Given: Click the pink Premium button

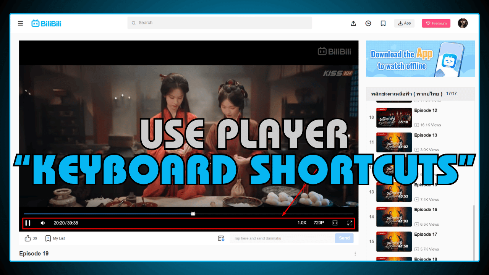Looking at the screenshot, I should [x=436, y=23].
